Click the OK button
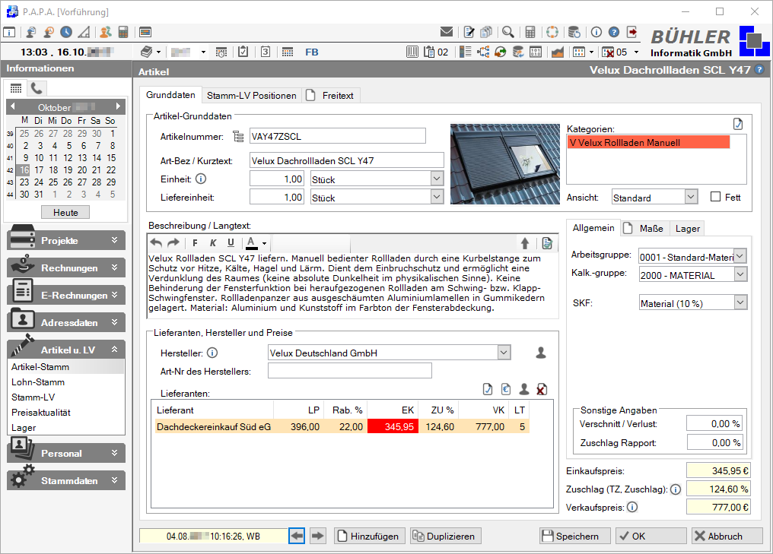Viewport: 773px width, 554px height. (651, 536)
